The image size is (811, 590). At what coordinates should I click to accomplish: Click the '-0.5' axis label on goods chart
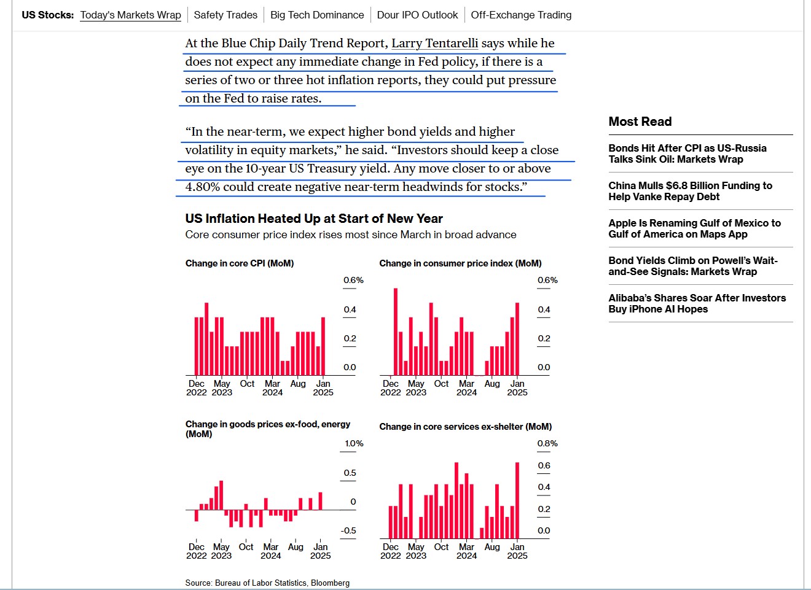(348, 530)
